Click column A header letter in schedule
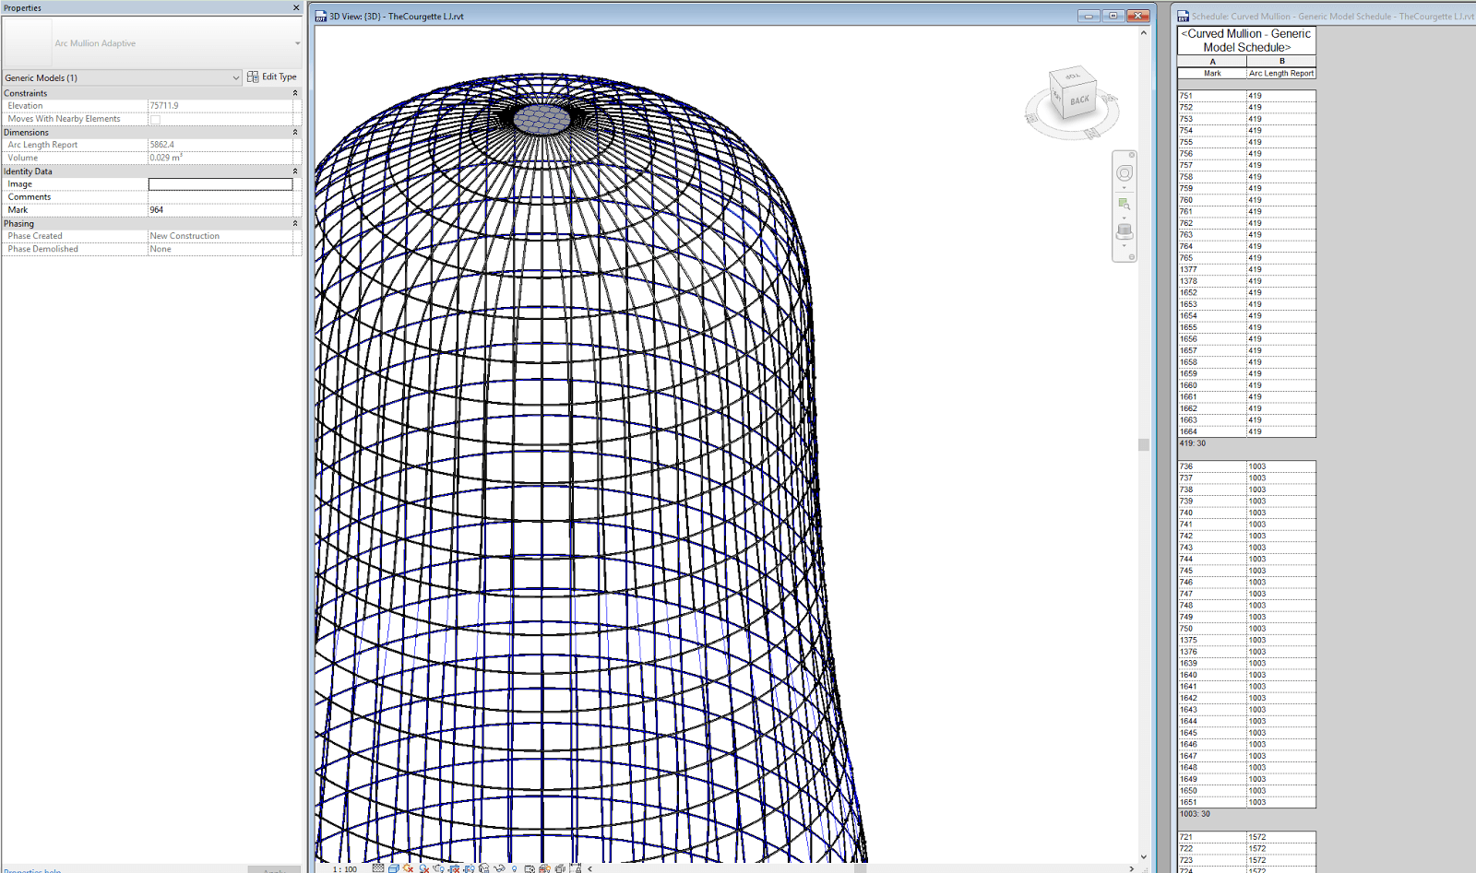The image size is (1476, 873). pyautogui.click(x=1212, y=62)
